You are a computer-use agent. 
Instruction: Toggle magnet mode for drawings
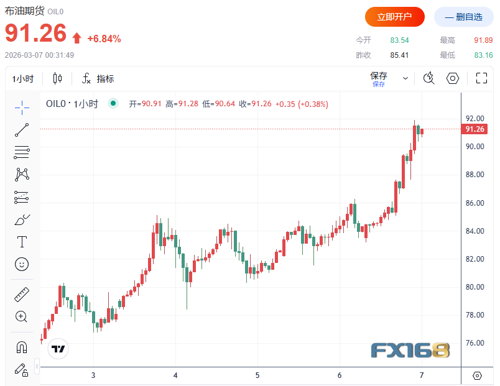(22, 346)
